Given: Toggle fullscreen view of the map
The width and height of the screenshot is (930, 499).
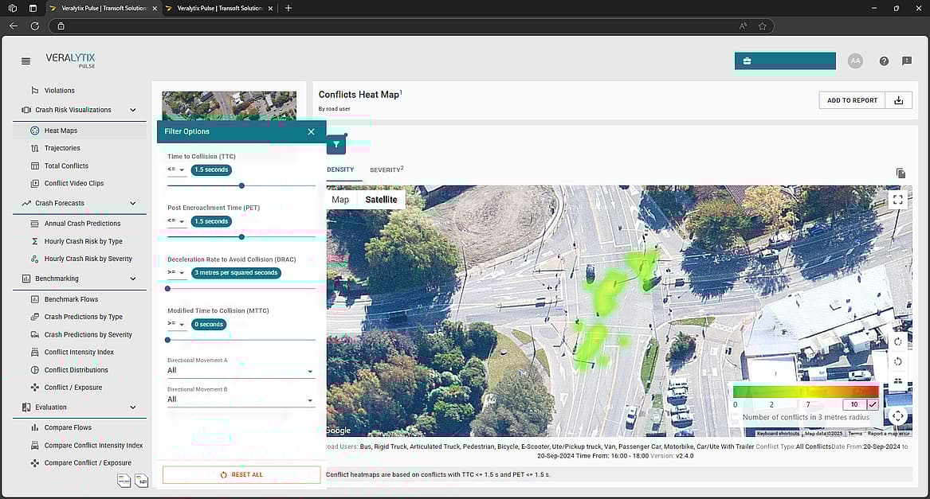Looking at the screenshot, I should 897,200.
